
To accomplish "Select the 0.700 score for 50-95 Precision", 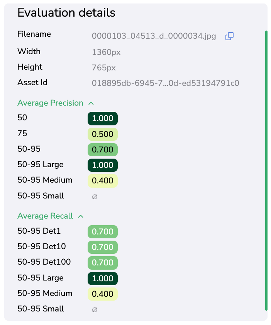I will 102,150.
